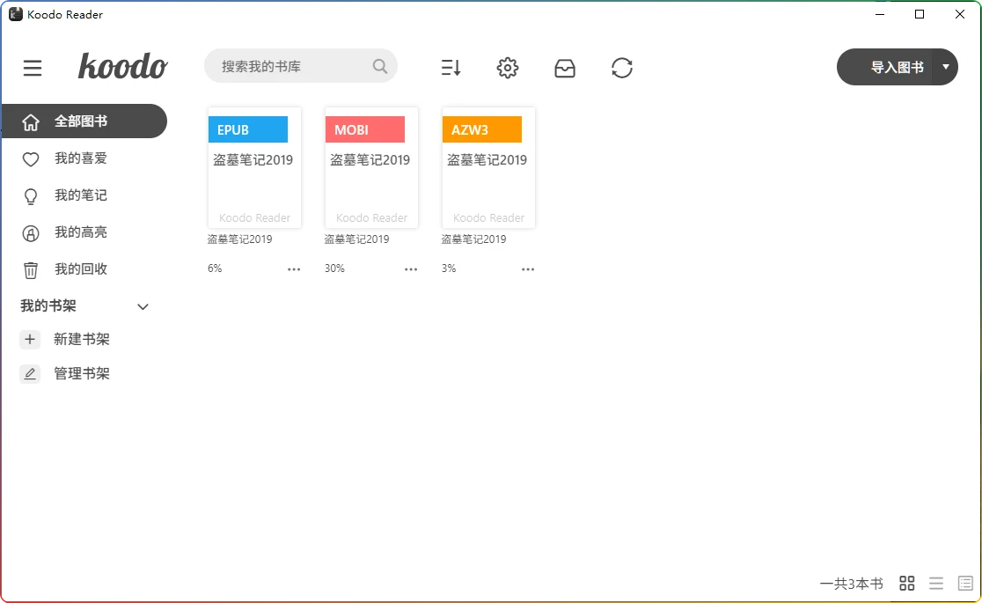Toggle the hamburger menu to collapse sidebar
This screenshot has width=982, height=603.
33,68
